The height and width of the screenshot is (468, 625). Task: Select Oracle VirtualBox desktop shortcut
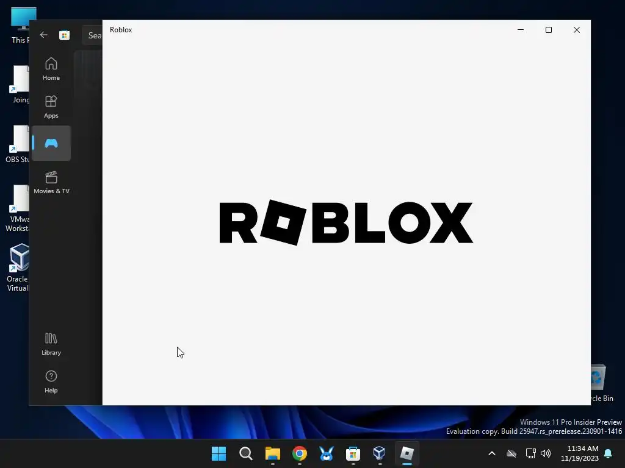pyautogui.click(x=18, y=268)
